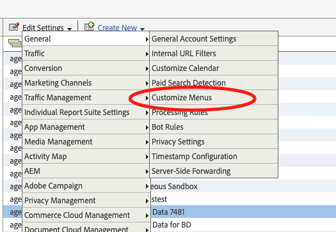Select the row ending in stest
The height and width of the screenshot is (232, 336).
243,199
